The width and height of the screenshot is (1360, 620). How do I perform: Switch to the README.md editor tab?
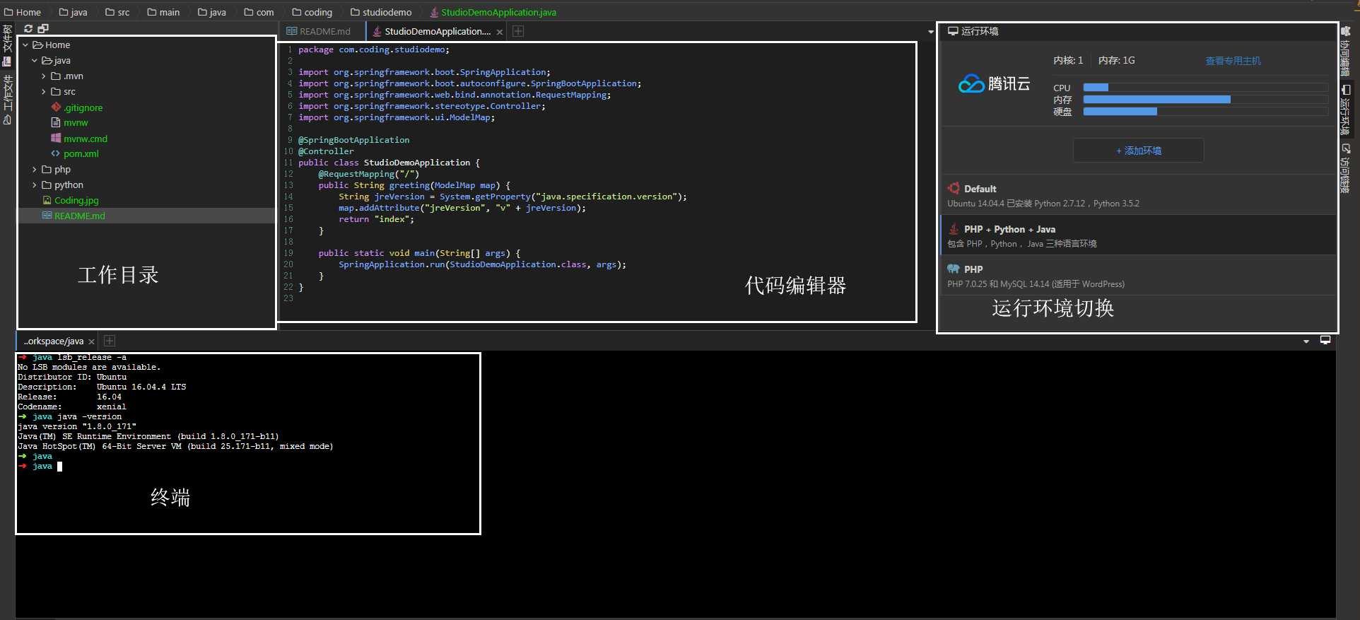pos(319,31)
